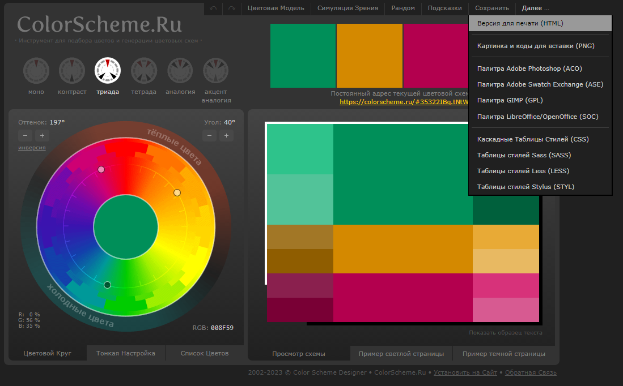Viewport: 623px width, 386px height.
Task: Open the Симуляция Зрения menu
Action: (x=348, y=8)
